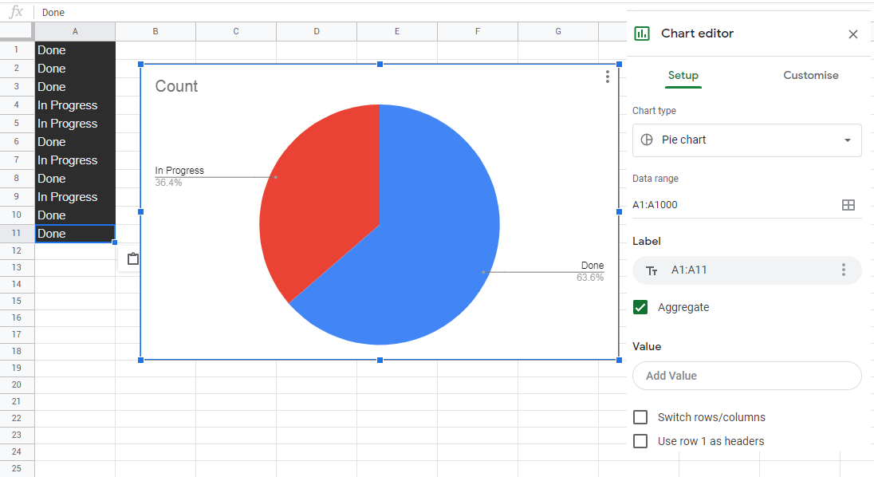Click the 36.4% percentage label
Screen dimensions: 874x477
point(168,183)
